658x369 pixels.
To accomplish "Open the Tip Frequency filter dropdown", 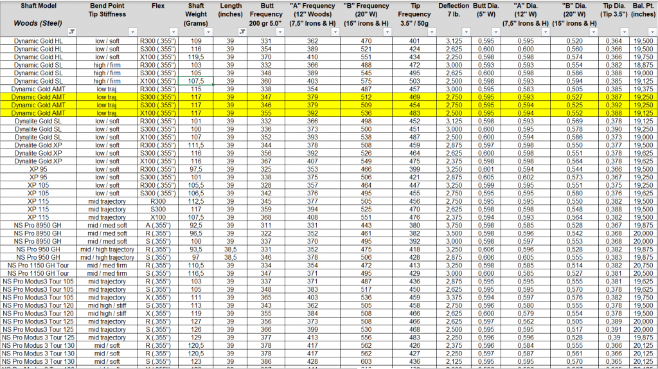I will click(431, 32).
